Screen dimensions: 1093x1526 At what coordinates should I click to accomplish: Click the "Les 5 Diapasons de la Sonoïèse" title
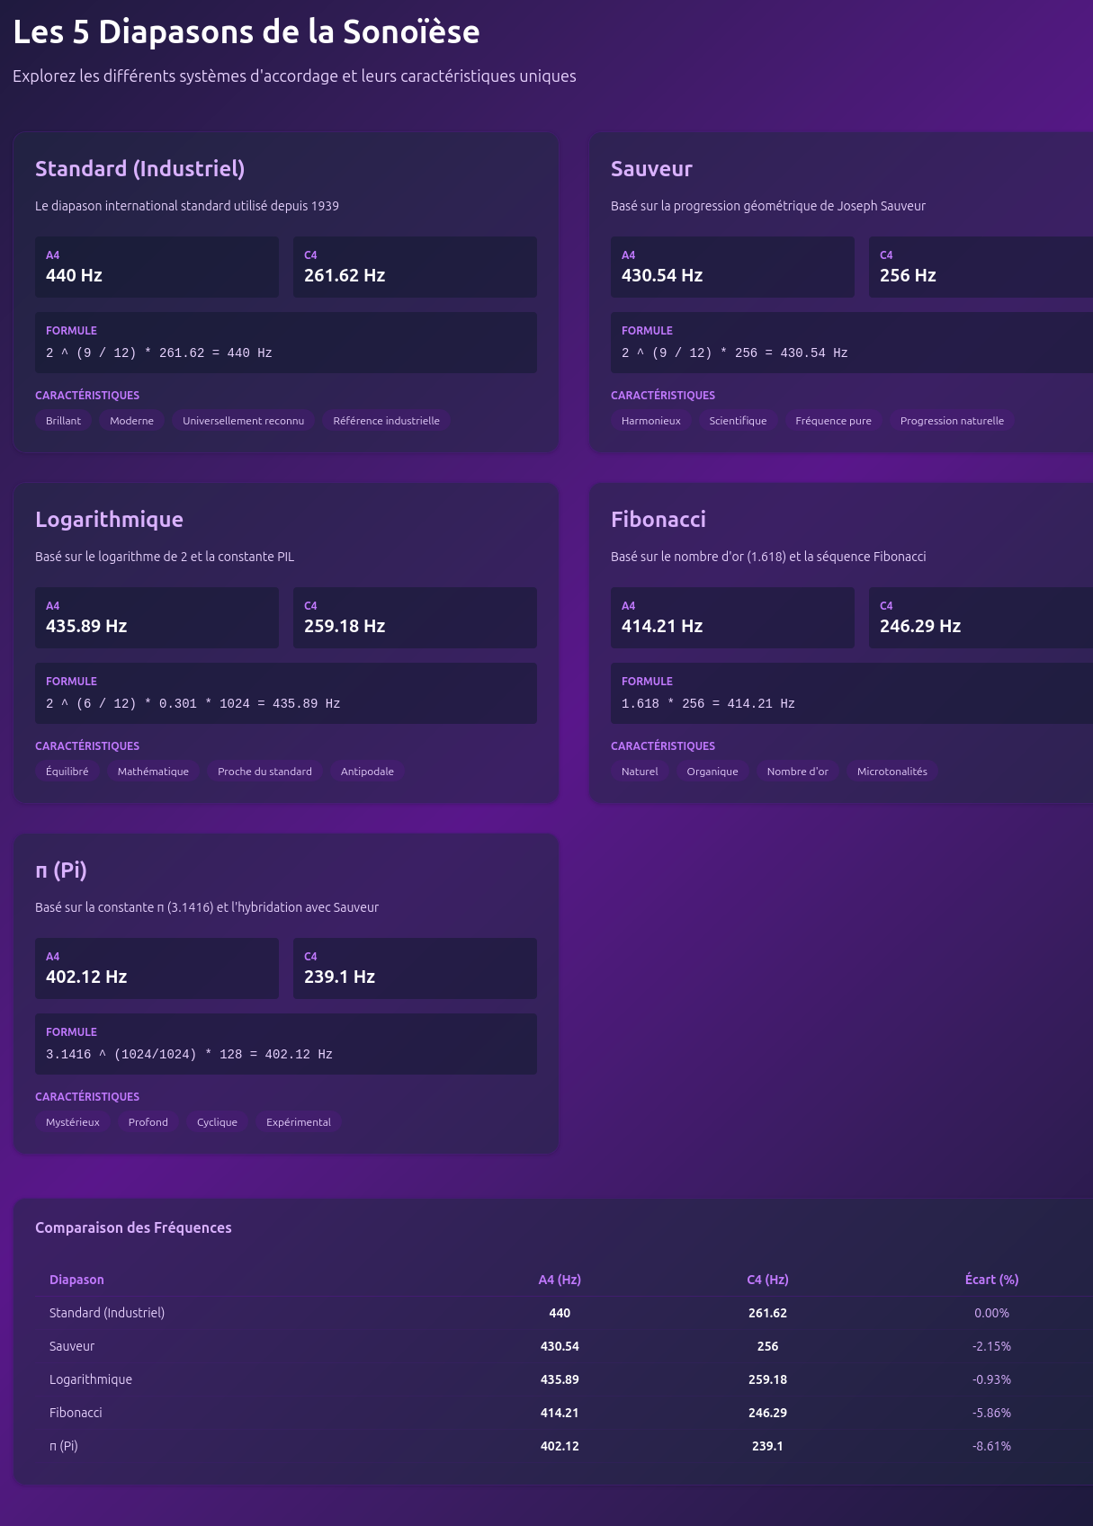(x=246, y=32)
